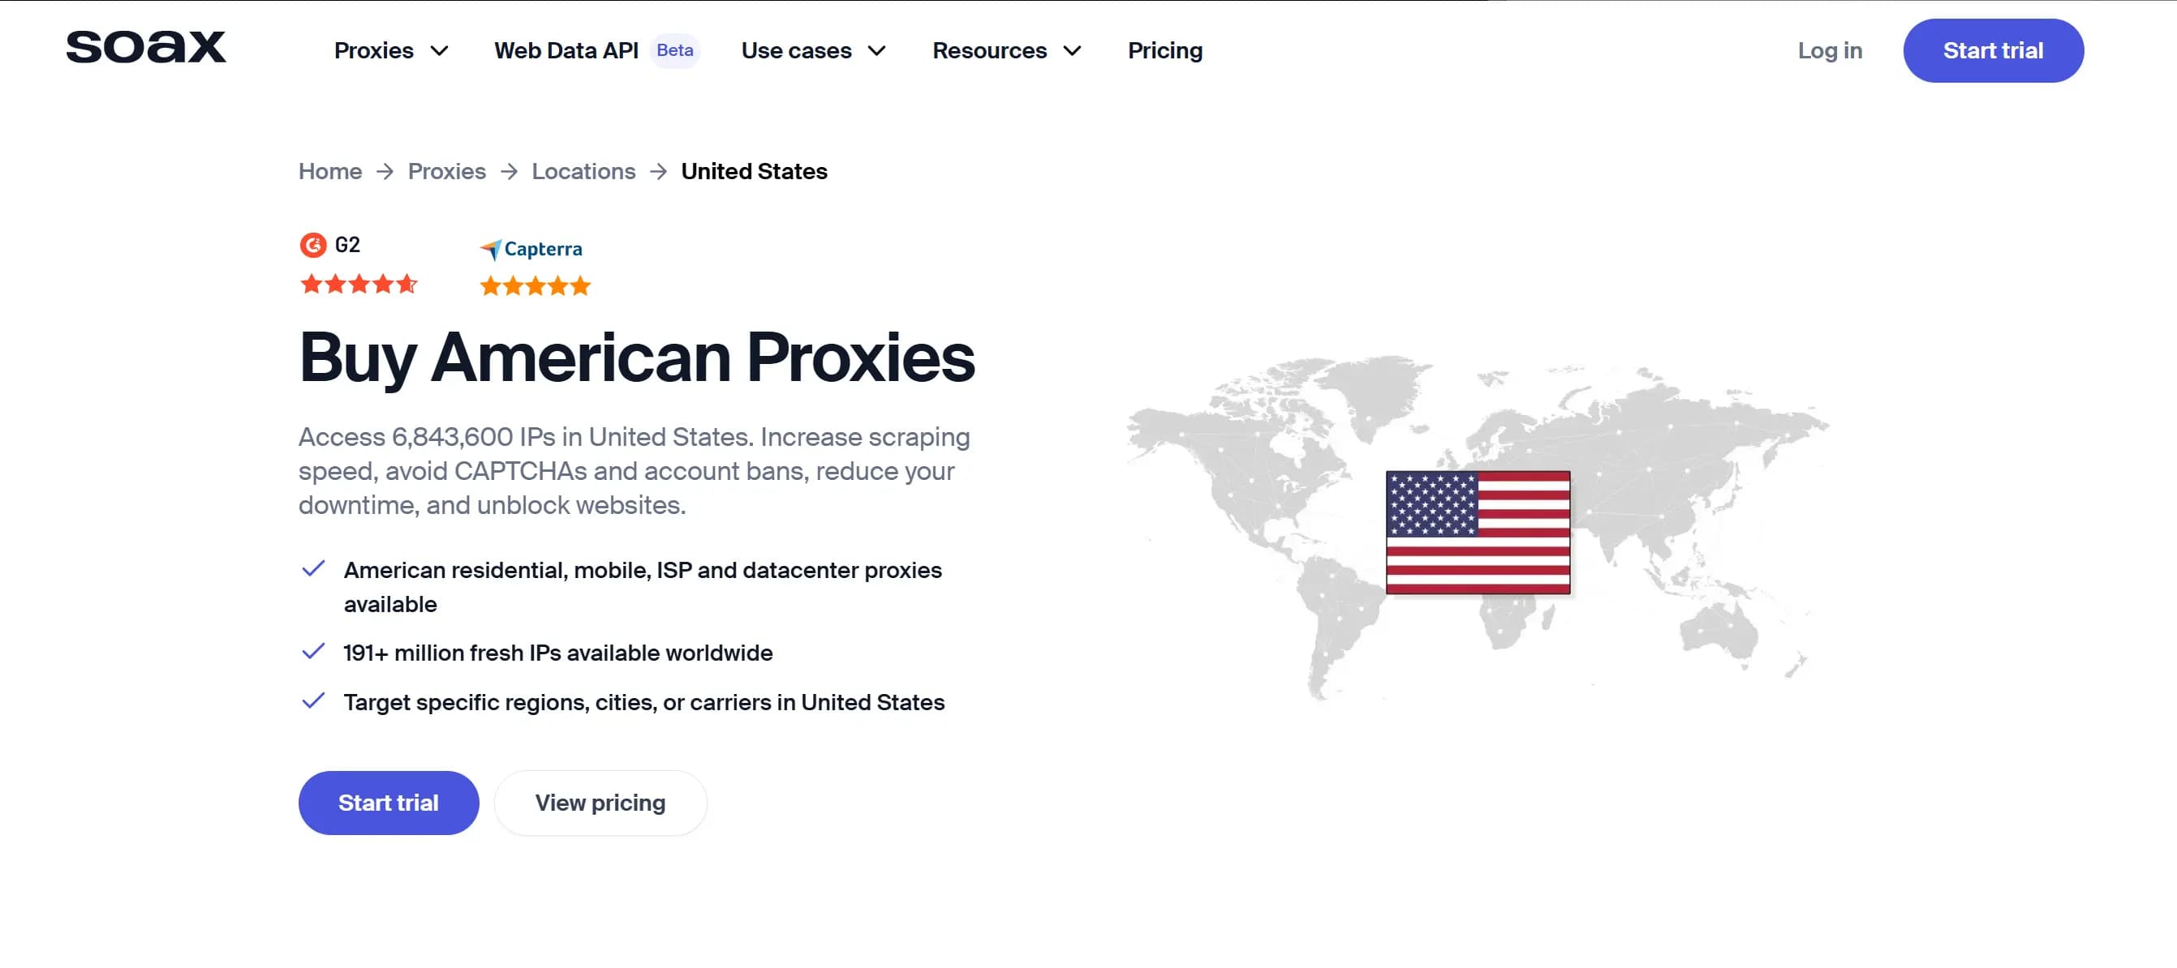
Task: Click the checkmark beside American residential proxies
Action: tap(313, 569)
